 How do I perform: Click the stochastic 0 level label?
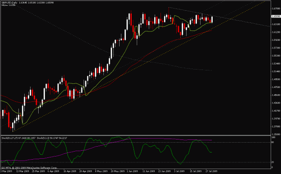tap(272, 167)
